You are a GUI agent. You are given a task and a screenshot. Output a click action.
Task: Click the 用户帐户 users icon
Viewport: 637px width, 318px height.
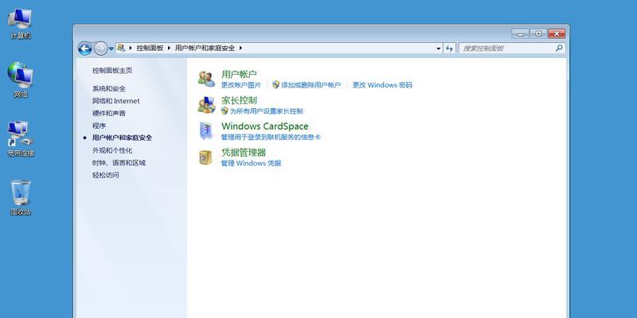tap(206, 79)
